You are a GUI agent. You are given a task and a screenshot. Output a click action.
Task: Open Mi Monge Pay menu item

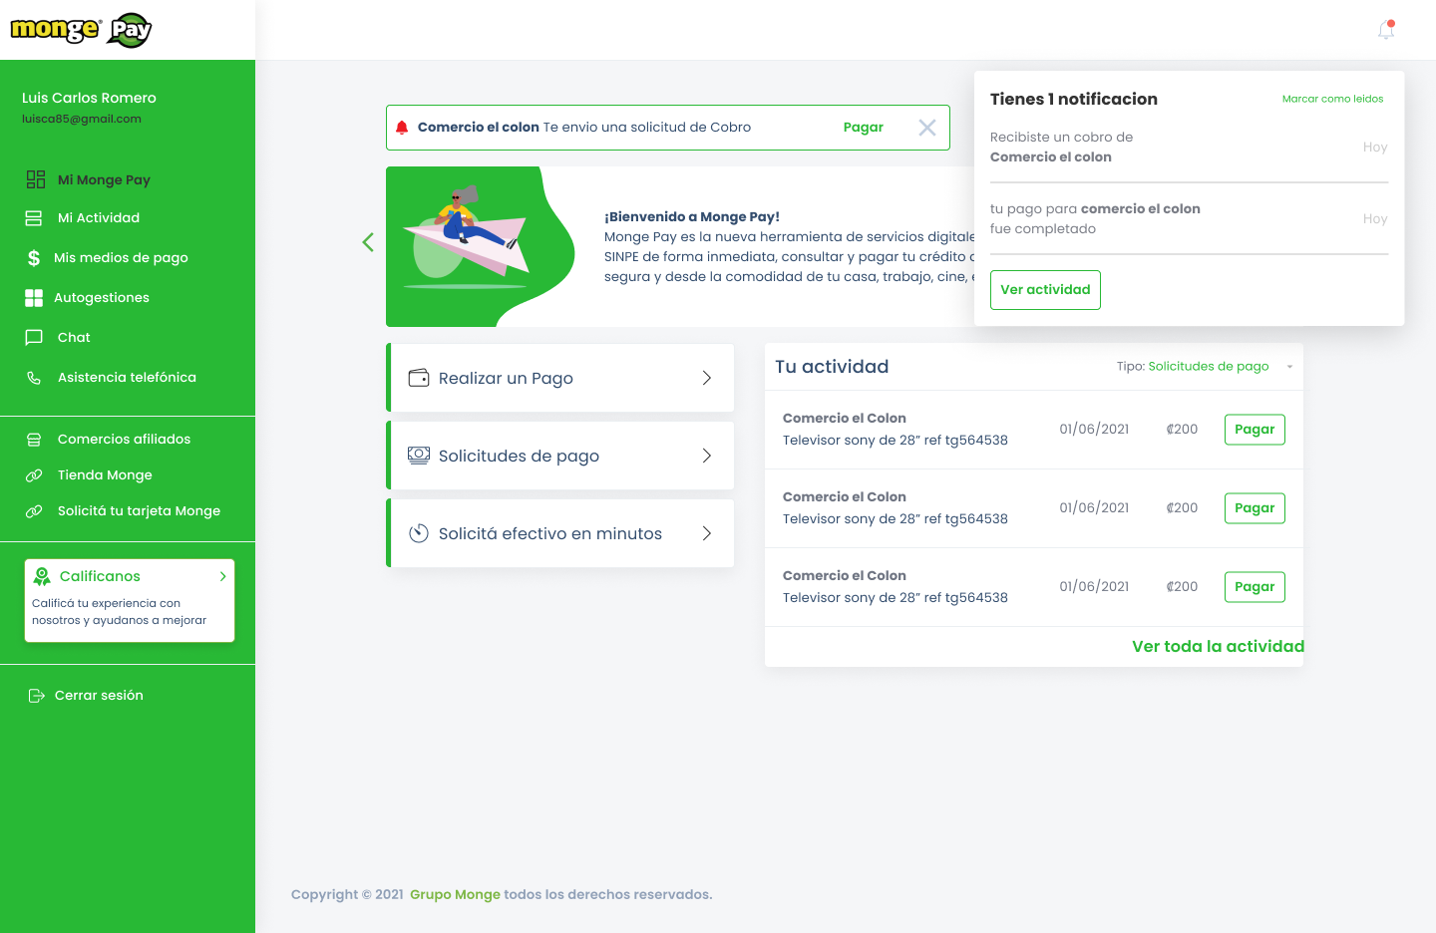coord(104,179)
